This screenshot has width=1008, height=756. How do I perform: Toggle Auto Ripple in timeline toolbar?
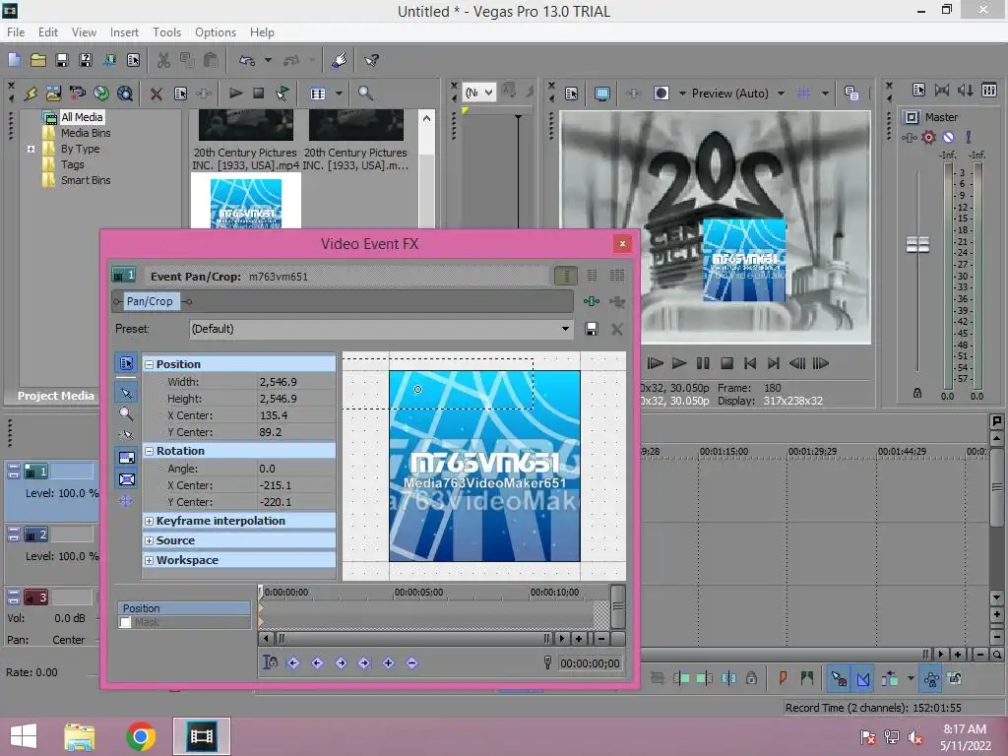pos(890,678)
